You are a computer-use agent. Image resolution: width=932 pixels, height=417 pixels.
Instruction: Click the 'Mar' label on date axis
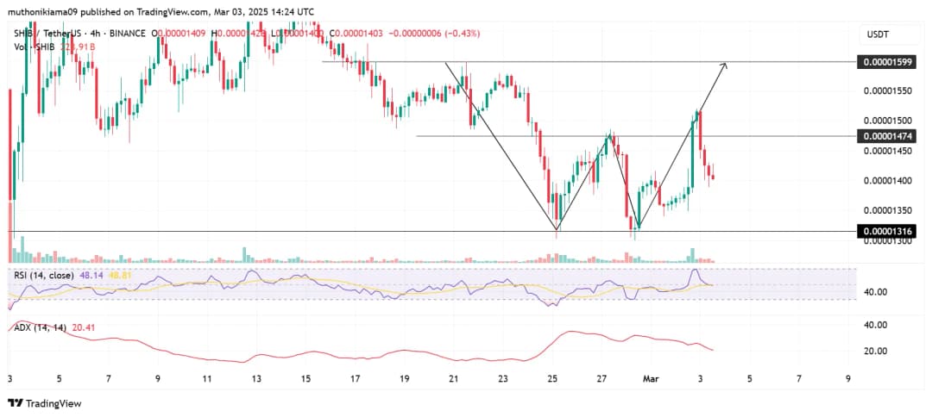(x=652, y=378)
